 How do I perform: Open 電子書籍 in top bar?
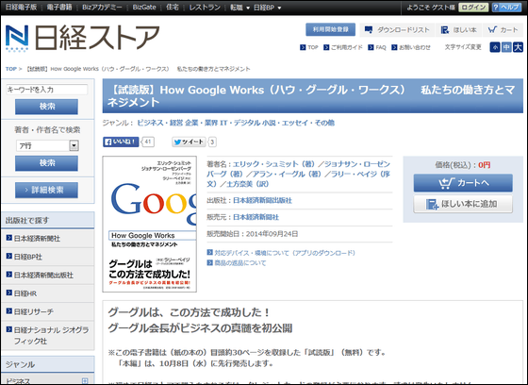click(x=59, y=8)
